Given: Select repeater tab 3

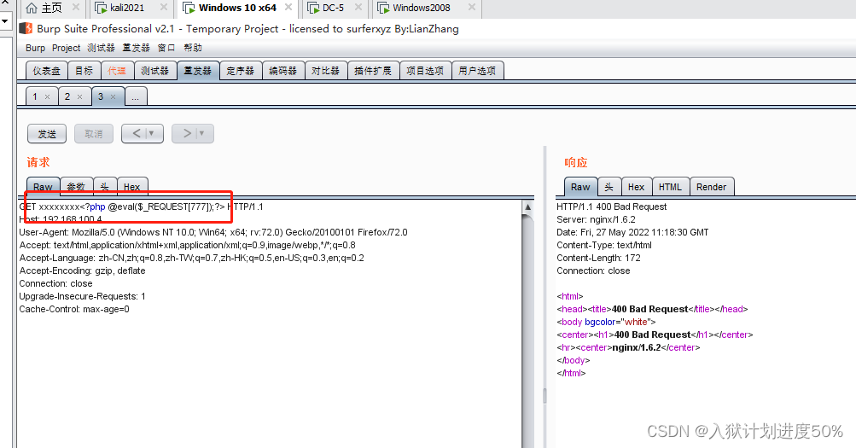Looking at the screenshot, I should point(101,96).
